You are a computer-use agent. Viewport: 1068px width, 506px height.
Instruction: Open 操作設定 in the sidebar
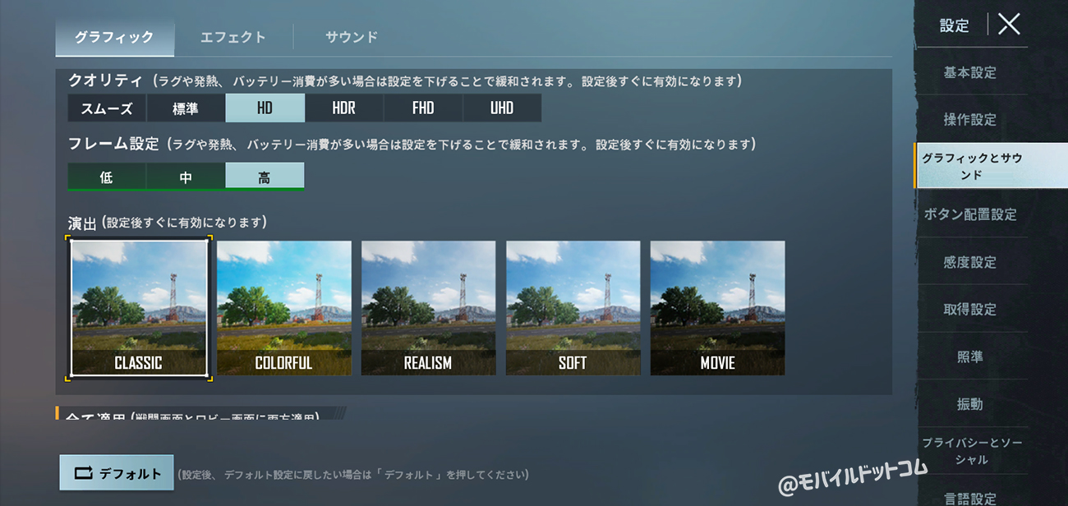tap(970, 120)
